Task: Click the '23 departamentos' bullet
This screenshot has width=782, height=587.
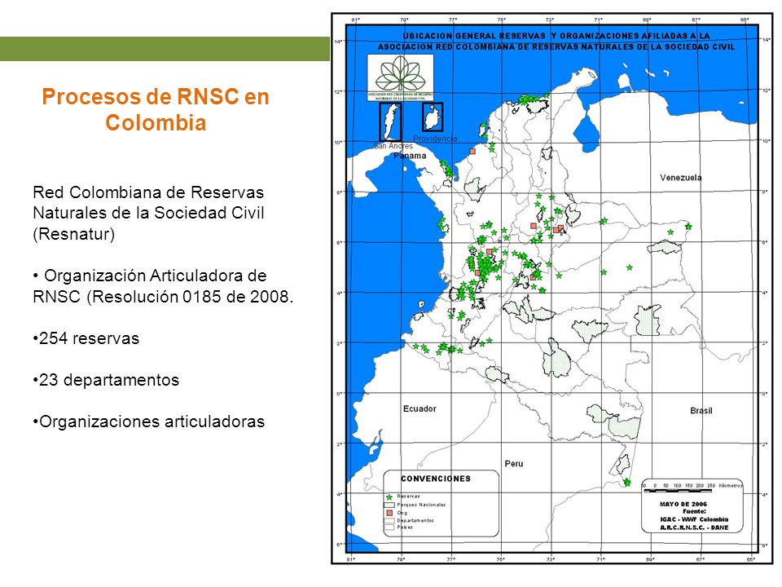Action: pyautogui.click(x=106, y=380)
